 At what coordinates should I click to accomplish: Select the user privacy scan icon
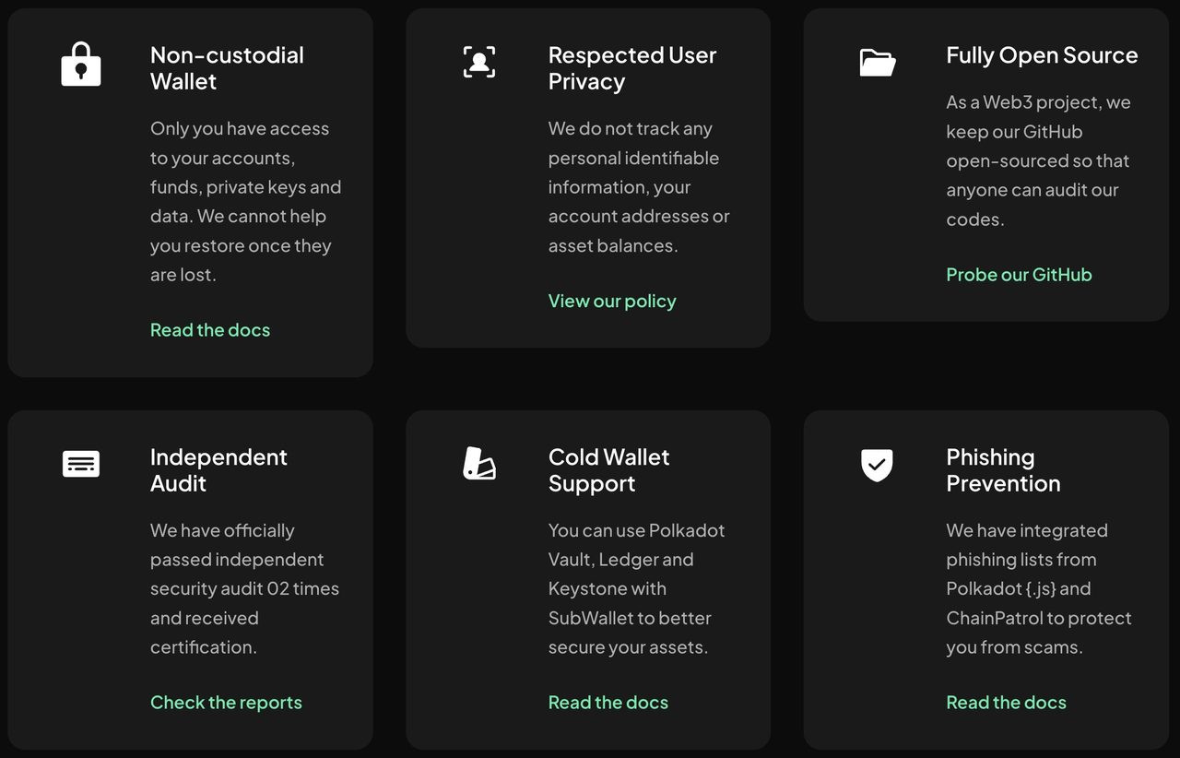479,62
